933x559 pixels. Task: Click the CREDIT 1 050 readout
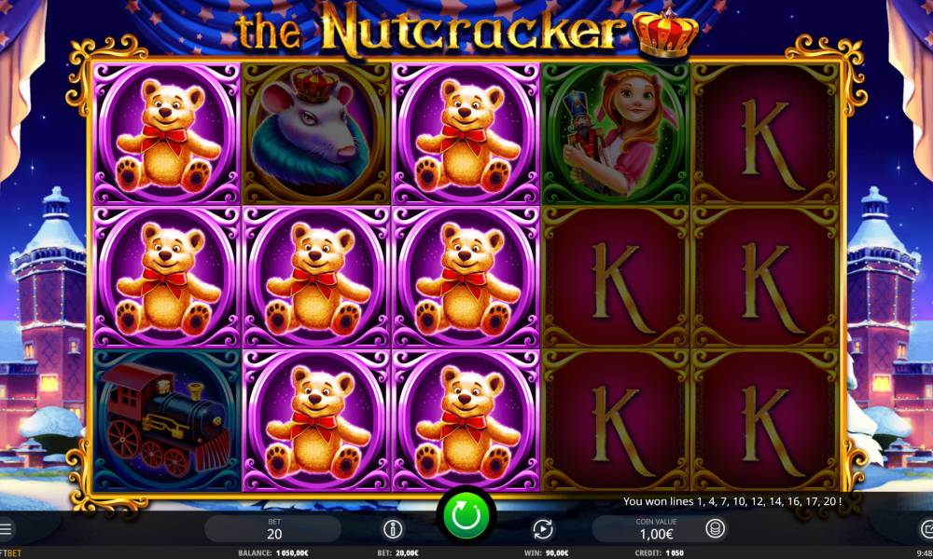(659, 553)
